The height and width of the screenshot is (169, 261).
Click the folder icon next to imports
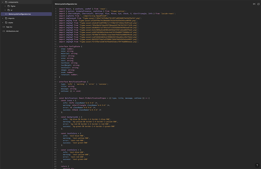(x=6, y=18)
